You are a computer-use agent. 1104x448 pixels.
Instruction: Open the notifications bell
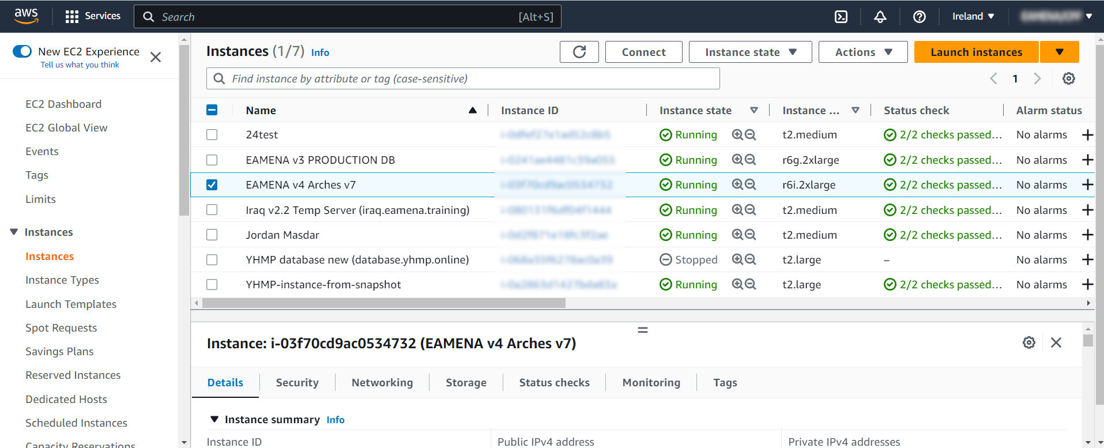pos(880,17)
